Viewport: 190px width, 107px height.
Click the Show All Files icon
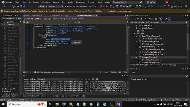point(156,19)
